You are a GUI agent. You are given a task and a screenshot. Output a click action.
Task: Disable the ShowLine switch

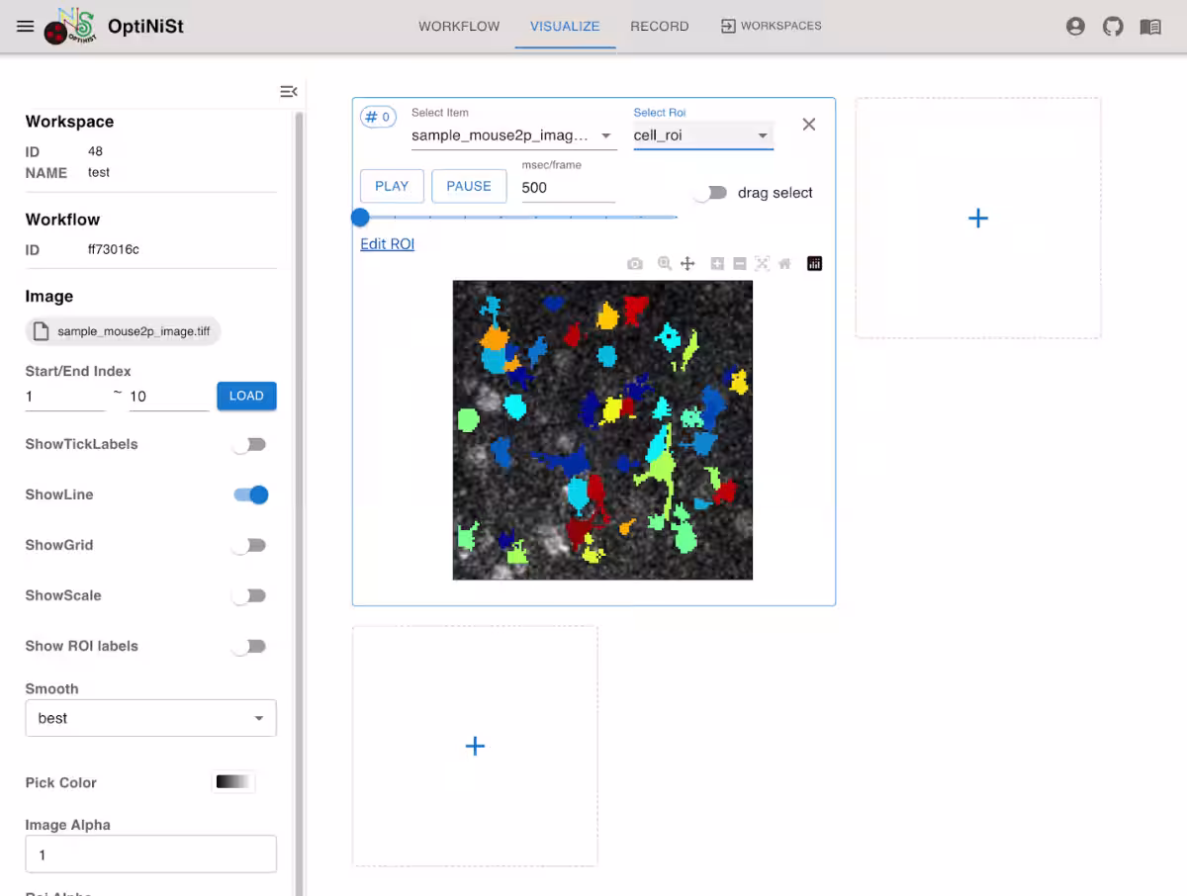250,495
